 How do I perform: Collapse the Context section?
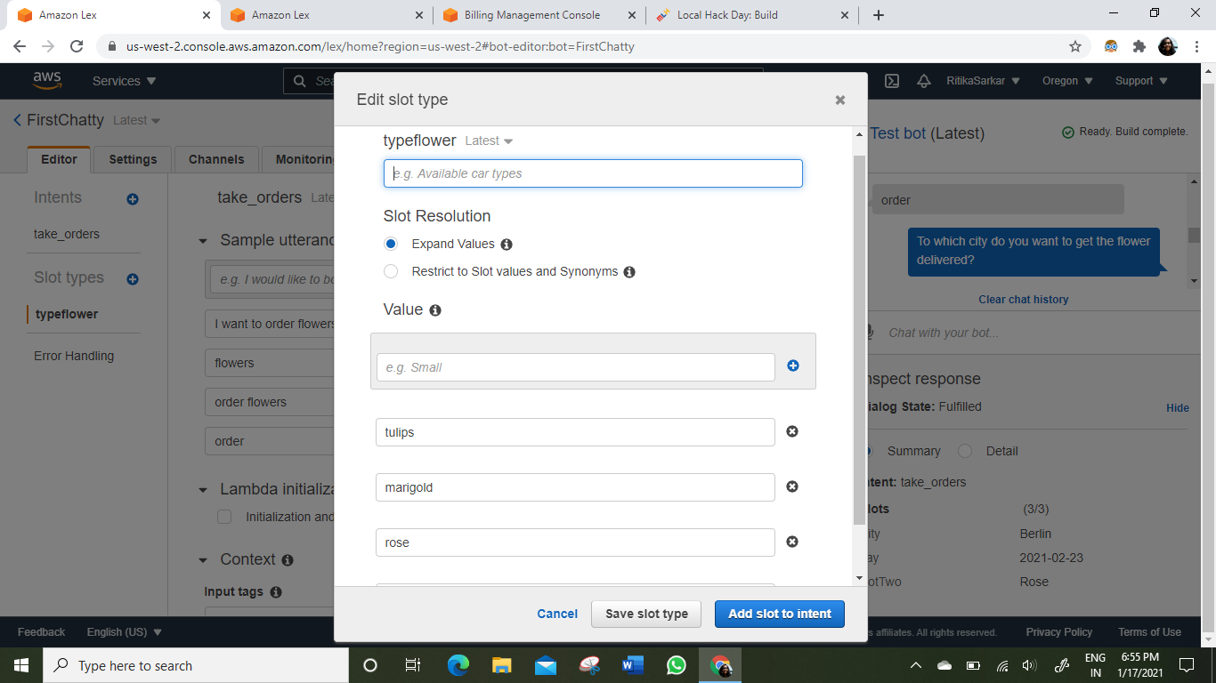tap(202, 560)
